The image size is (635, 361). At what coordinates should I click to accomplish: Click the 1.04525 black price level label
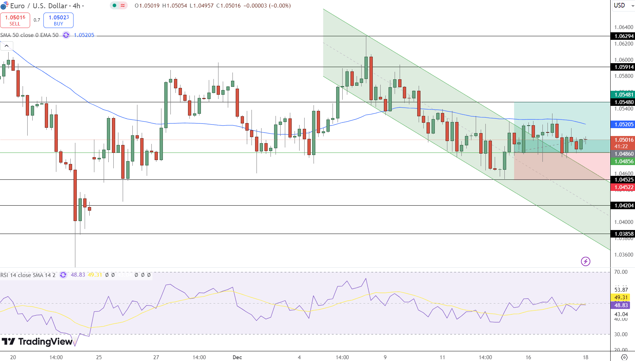623,180
